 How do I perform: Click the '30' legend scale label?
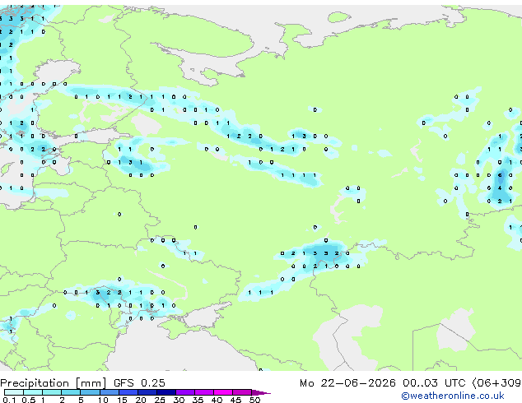(179, 400)
